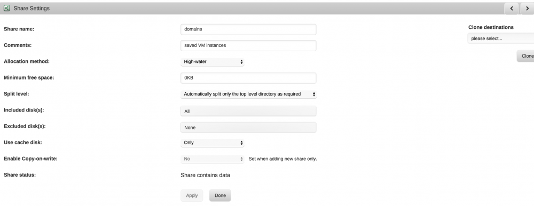Click the Minimum free space field
The image size is (534, 206).
click(248, 78)
